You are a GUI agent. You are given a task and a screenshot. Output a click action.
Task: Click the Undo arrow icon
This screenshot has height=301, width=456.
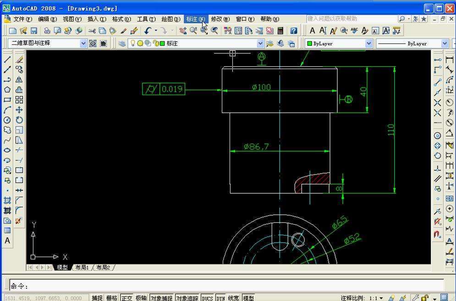[147, 31]
